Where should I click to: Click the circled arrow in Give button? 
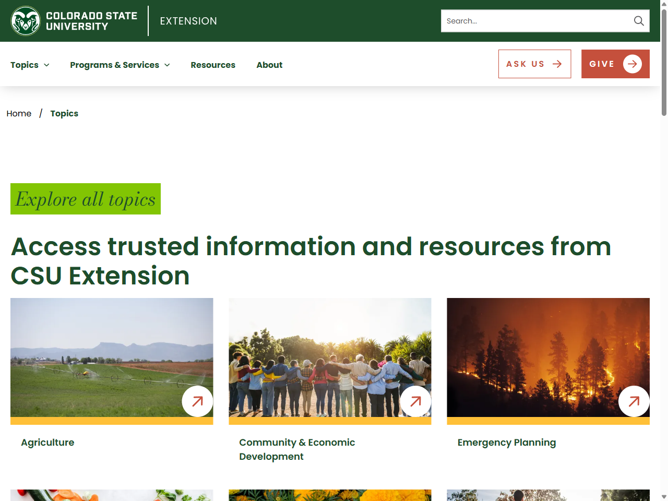[x=632, y=64]
